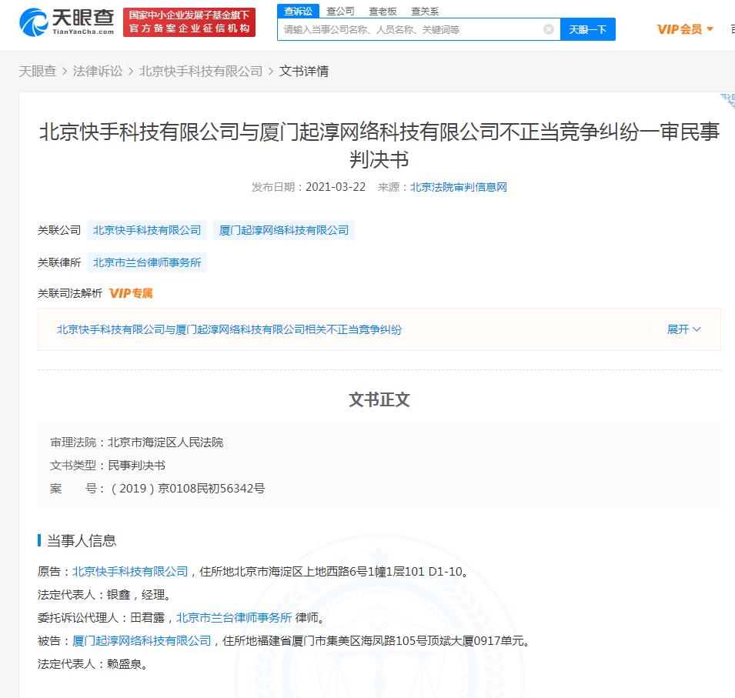Select the 北京快手科技有限公司 company tag
This screenshot has width=735, height=698.
(x=147, y=229)
